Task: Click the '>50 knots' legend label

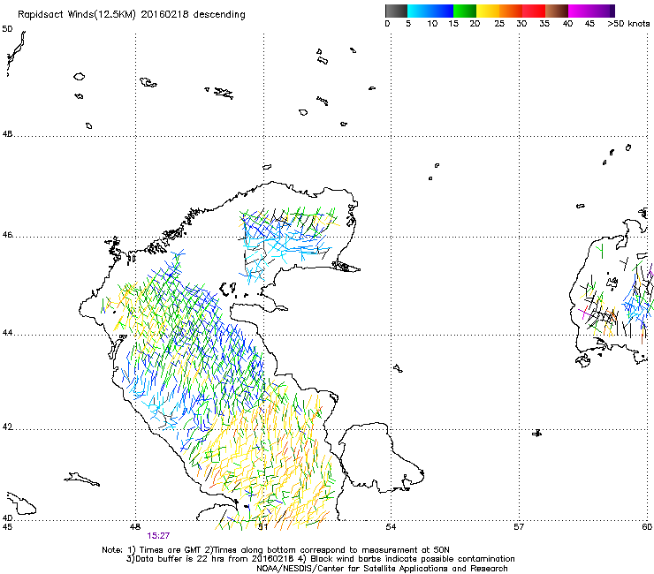Action: [628, 24]
